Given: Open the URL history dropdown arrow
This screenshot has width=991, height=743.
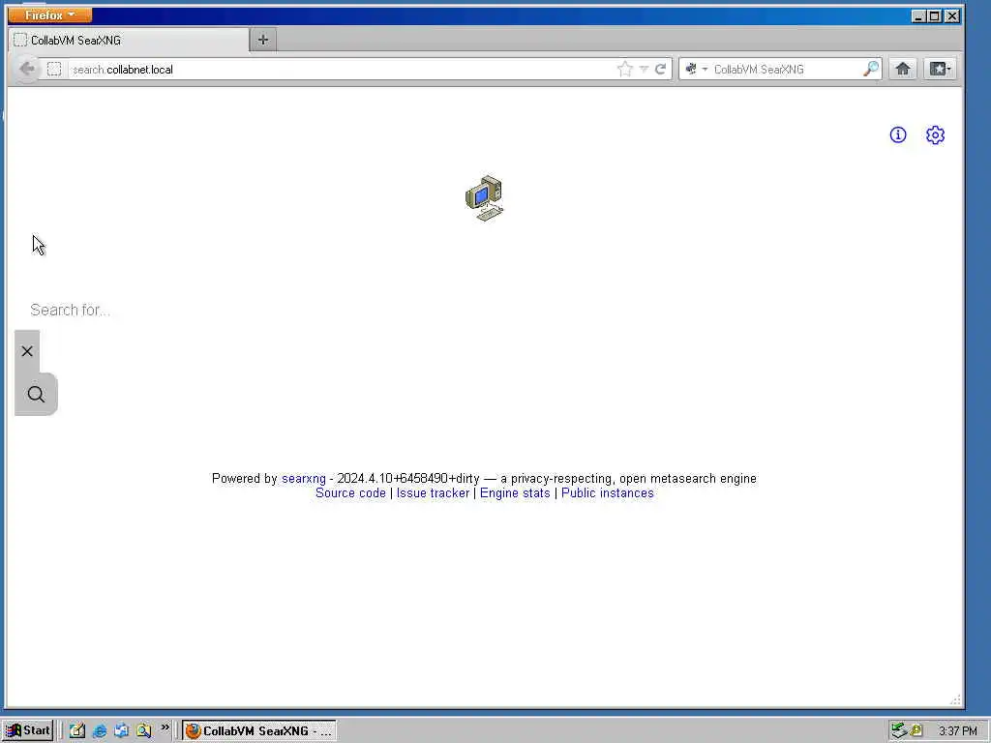Looking at the screenshot, I should pos(644,69).
